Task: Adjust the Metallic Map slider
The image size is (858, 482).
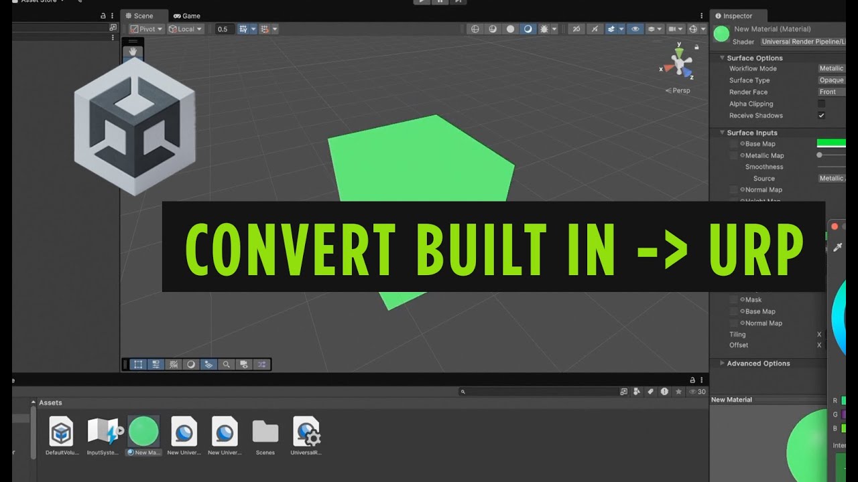Action: [831, 155]
